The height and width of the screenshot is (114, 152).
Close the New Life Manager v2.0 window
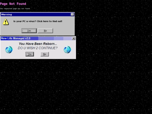[73, 38]
